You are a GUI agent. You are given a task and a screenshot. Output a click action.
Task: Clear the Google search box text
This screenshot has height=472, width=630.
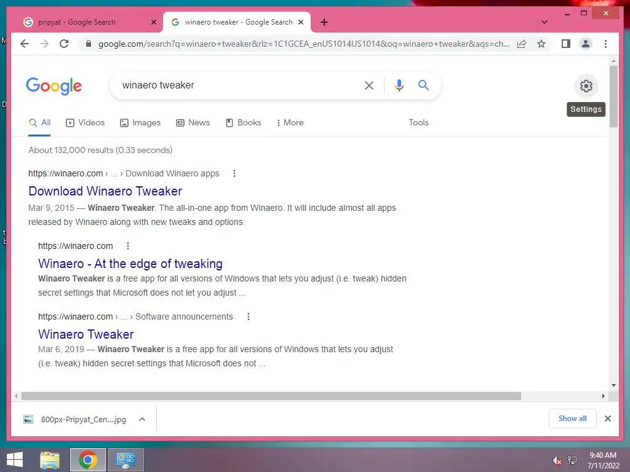tap(369, 85)
